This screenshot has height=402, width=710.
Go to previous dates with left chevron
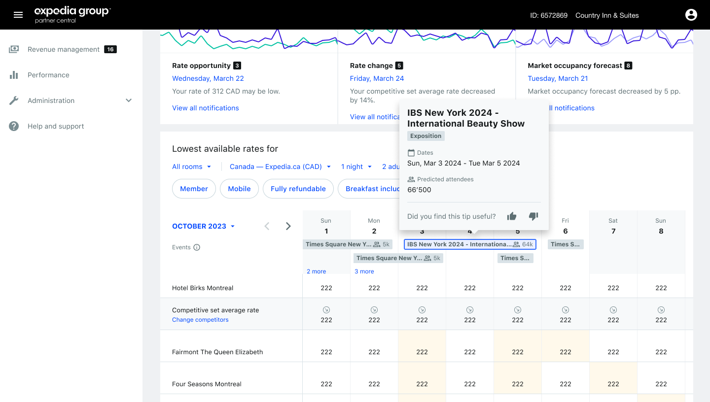coord(267,226)
